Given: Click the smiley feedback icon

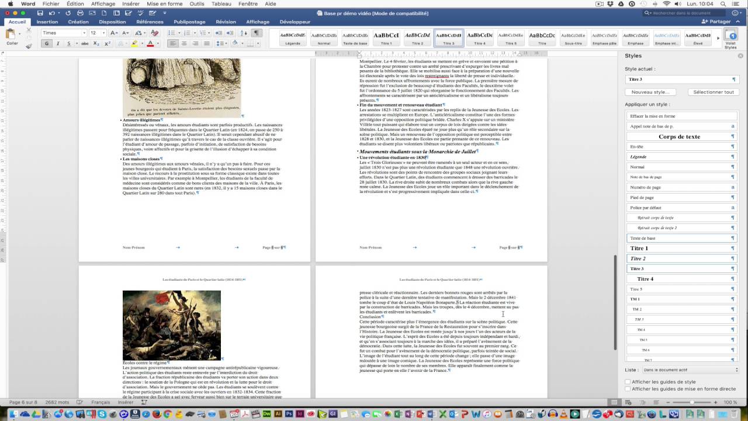Looking at the screenshot, I should (x=735, y=13).
